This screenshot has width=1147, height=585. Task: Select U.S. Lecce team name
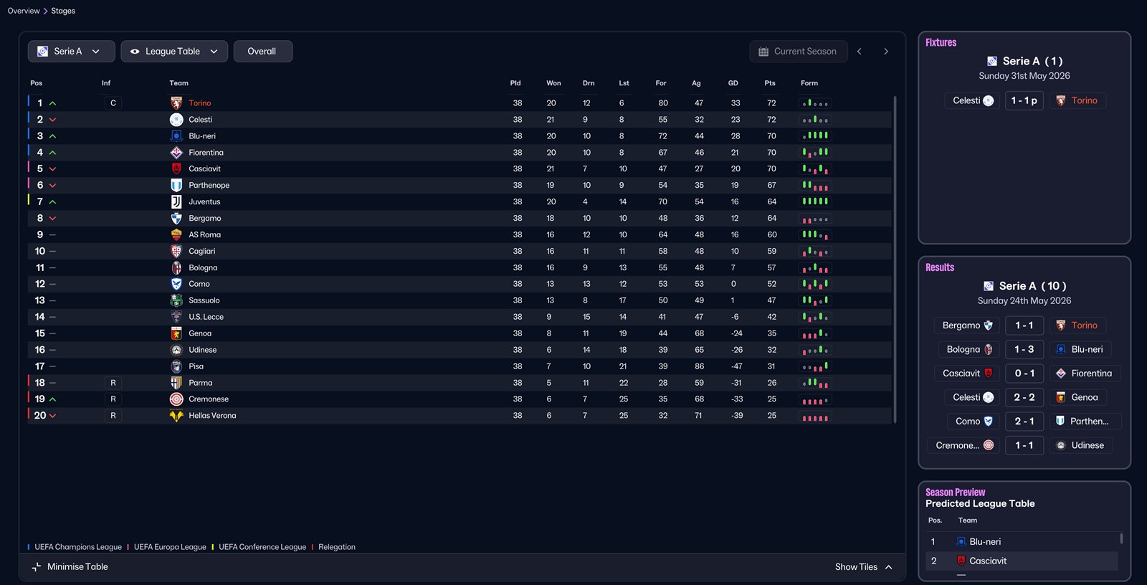(x=206, y=317)
